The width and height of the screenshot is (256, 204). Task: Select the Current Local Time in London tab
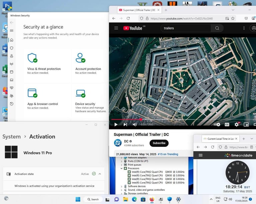point(221,139)
